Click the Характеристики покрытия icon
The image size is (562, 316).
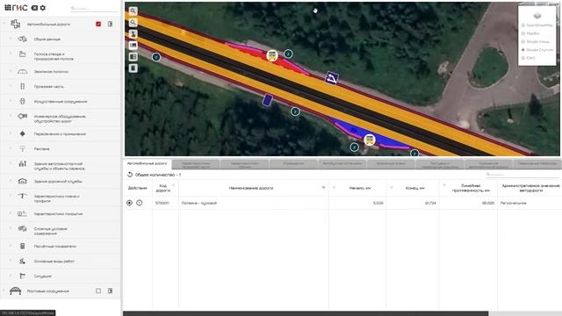click(22, 213)
